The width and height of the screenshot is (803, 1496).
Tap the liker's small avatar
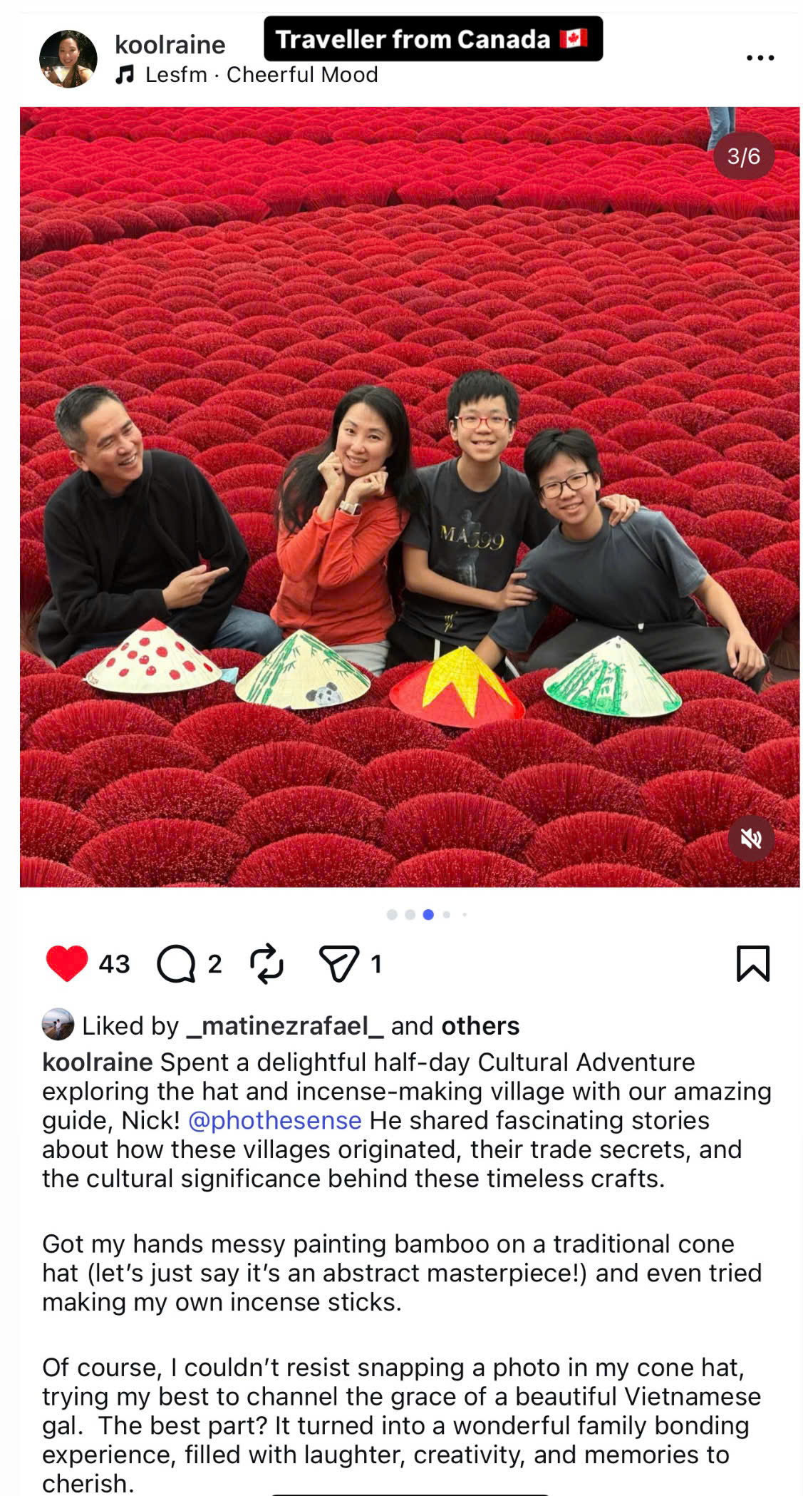(x=58, y=1025)
